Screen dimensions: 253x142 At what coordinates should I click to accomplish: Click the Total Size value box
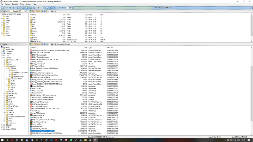coord(70,8)
